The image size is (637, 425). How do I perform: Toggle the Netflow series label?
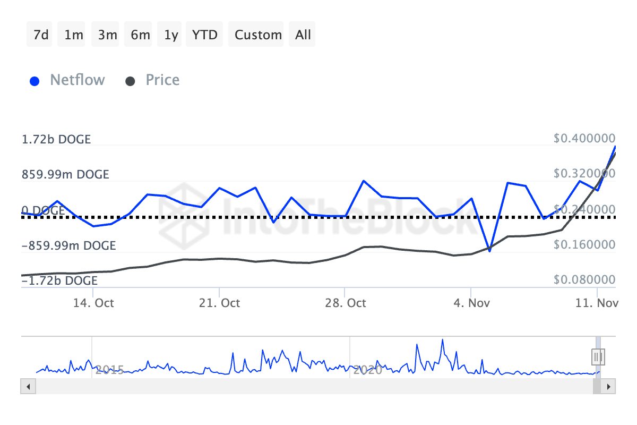pyautogui.click(x=77, y=80)
